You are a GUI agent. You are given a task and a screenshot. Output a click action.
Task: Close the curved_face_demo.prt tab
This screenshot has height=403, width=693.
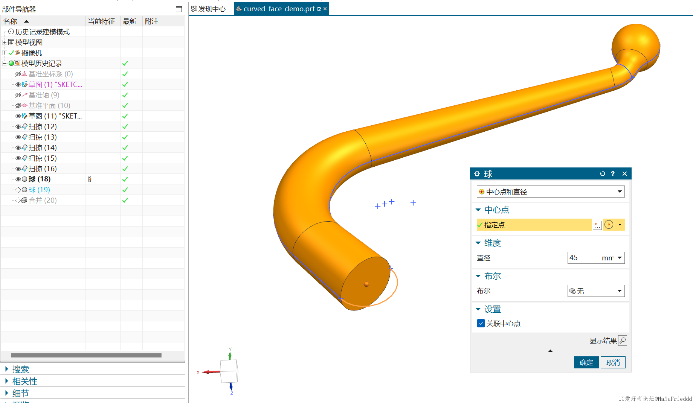(x=325, y=9)
